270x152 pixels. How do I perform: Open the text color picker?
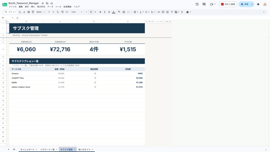point(113,12)
